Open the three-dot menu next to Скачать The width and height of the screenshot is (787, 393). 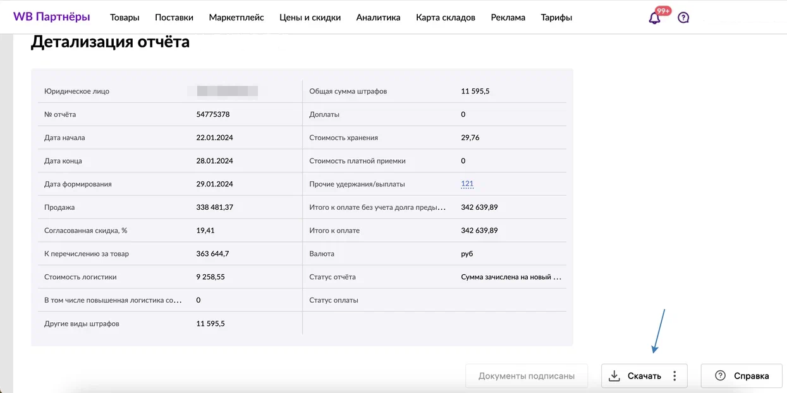pos(674,376)
